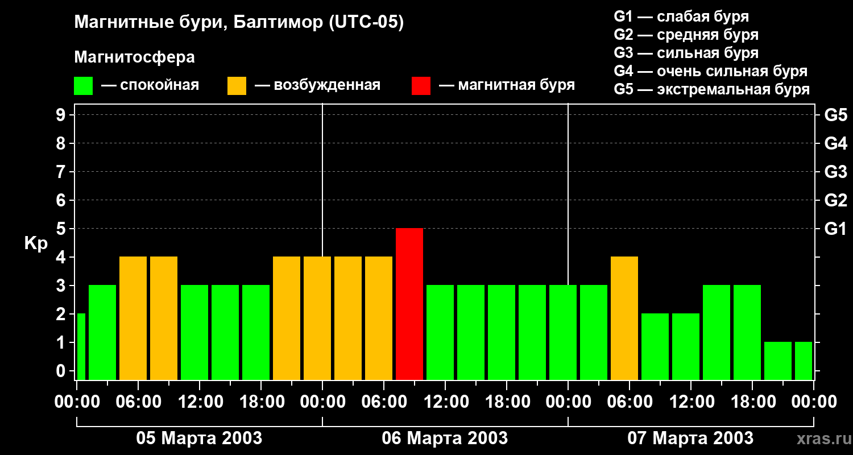Click the G1 marker on the right axis

point(835,229)
